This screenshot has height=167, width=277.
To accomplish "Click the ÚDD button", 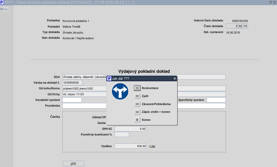I will tap(74, 163).
